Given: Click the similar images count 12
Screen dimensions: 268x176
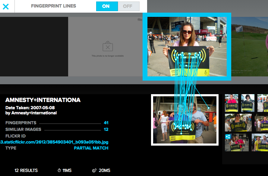Looking at the screenshot, I should pos(106,129).
